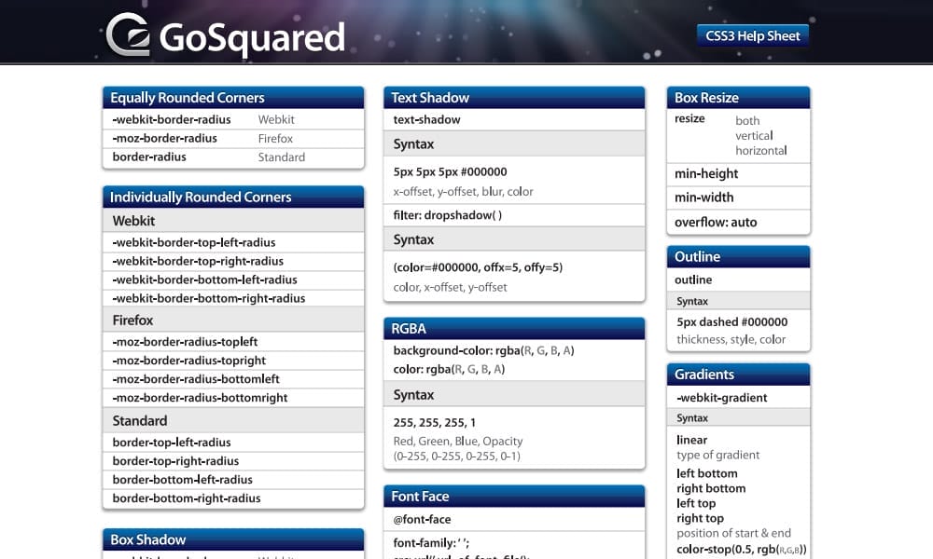
Task: Expand the Individually Rounded Corners section
Action: pyautogui.click(x=231, y=197)
